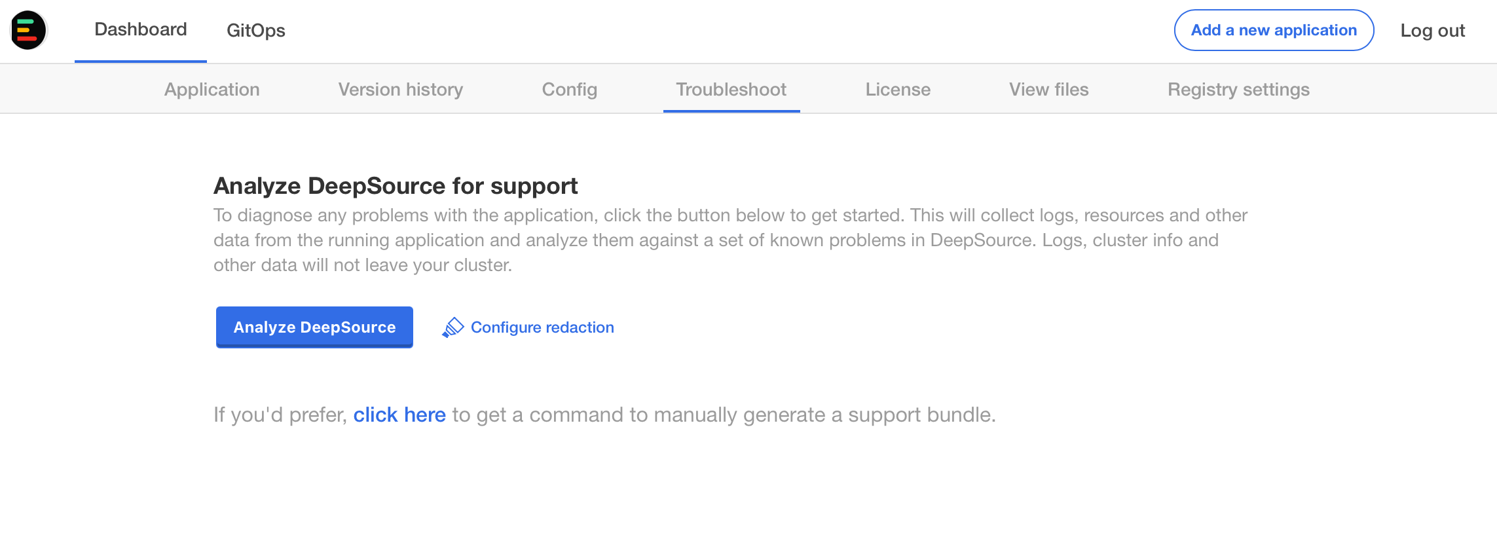The width and height of the screenshot is (1497, 533).
Task: Open the License sub-tab
Action: click(x=897, y=90)
